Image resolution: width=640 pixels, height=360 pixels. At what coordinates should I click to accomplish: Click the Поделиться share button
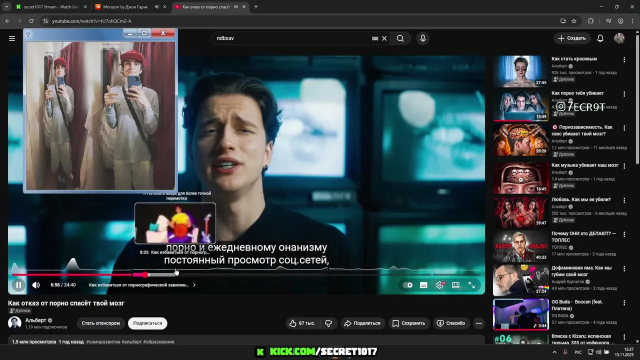click(x=362, y=323)
